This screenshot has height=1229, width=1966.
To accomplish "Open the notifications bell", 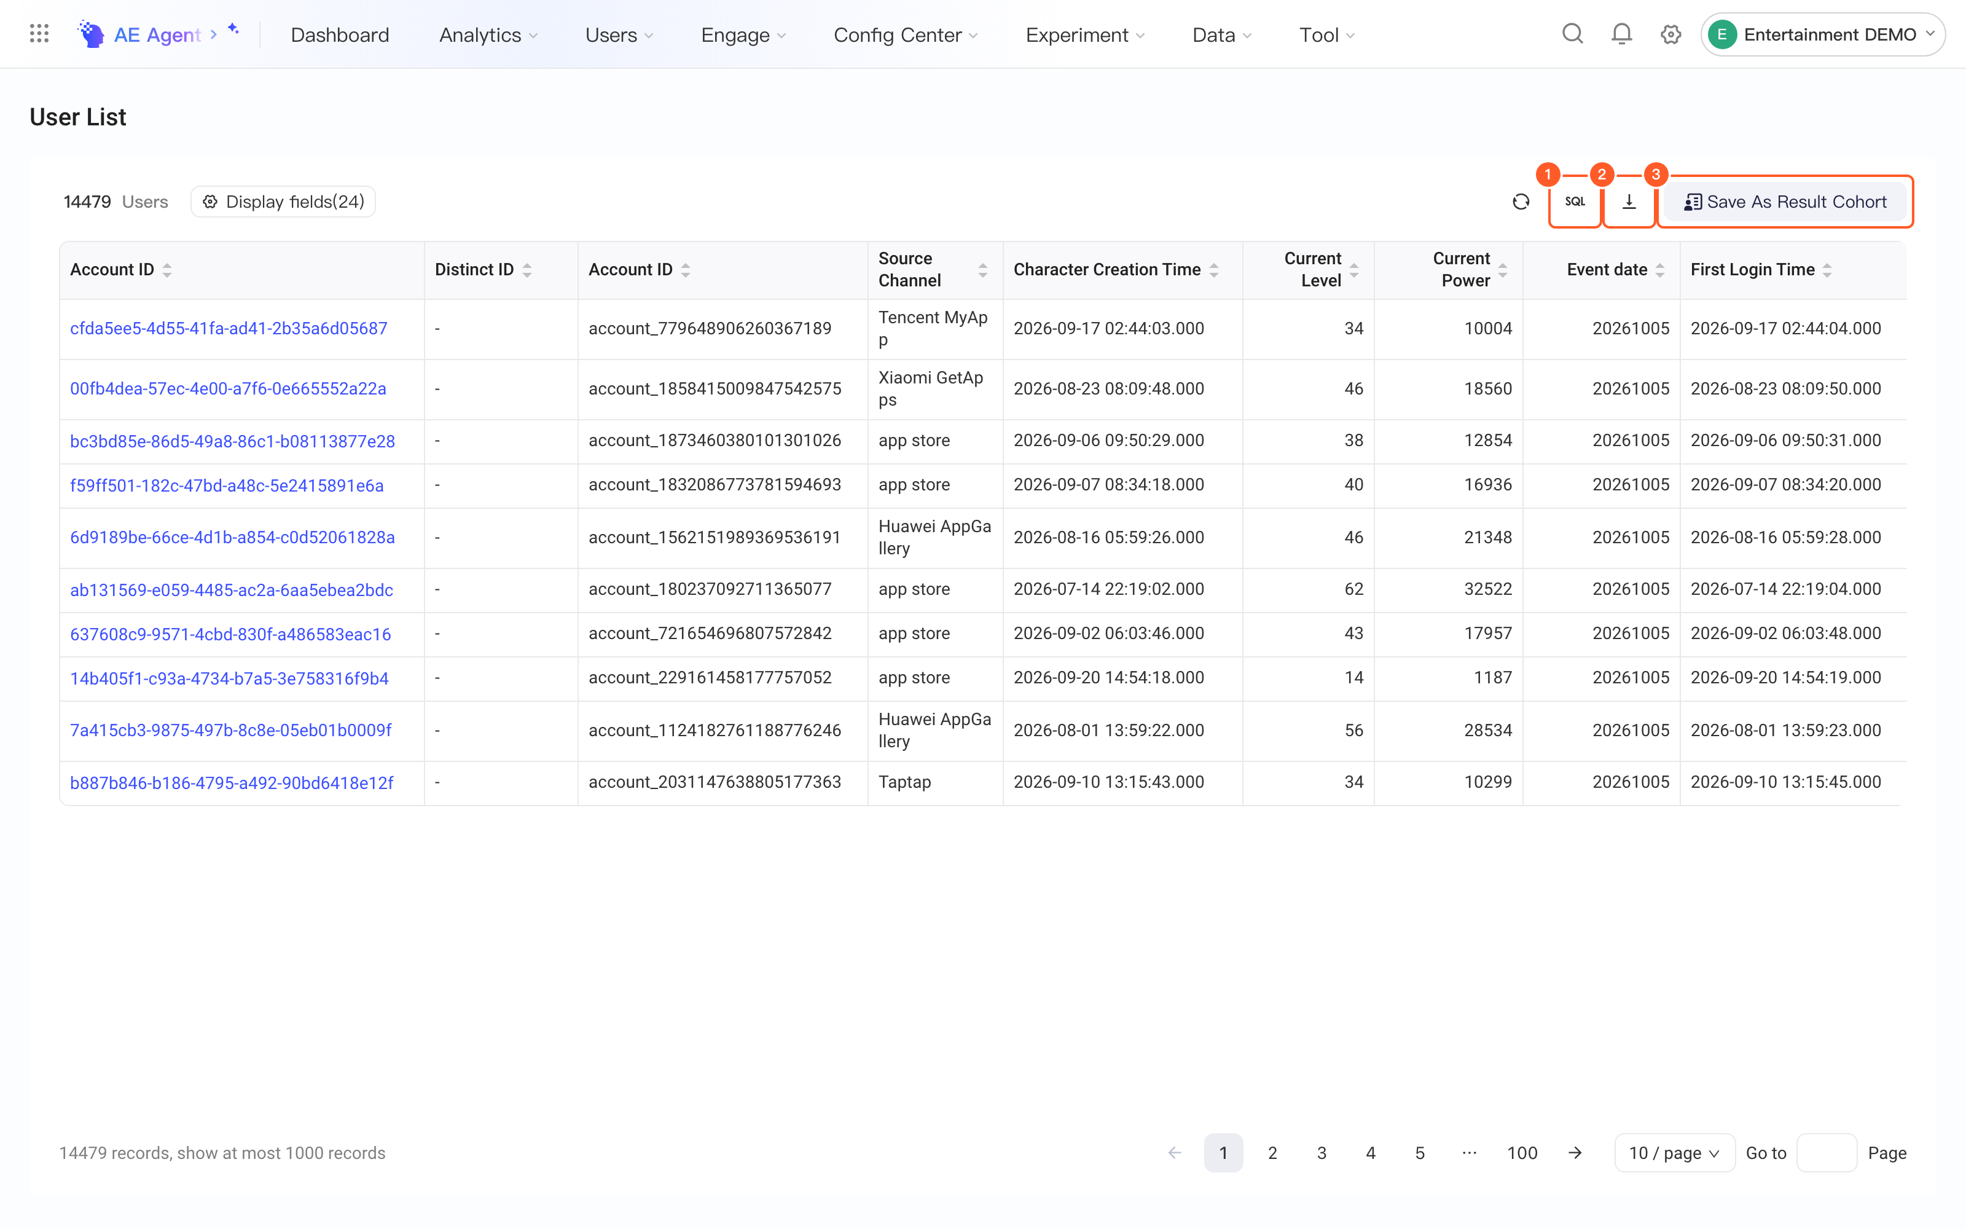I will click(1621, 34).
